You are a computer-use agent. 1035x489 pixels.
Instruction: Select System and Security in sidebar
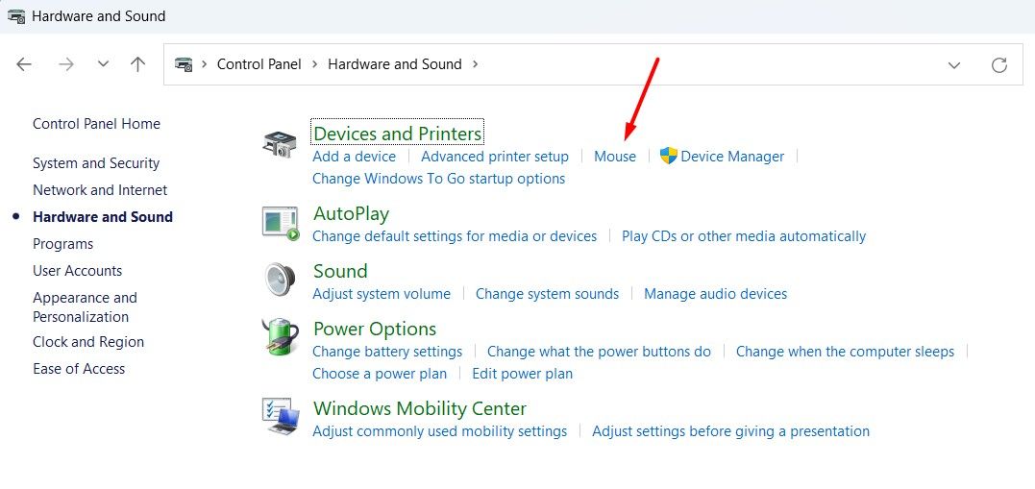(x=96, y=163)
